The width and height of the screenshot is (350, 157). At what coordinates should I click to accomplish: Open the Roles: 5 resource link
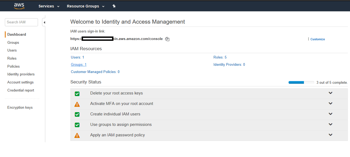point(220,57)
